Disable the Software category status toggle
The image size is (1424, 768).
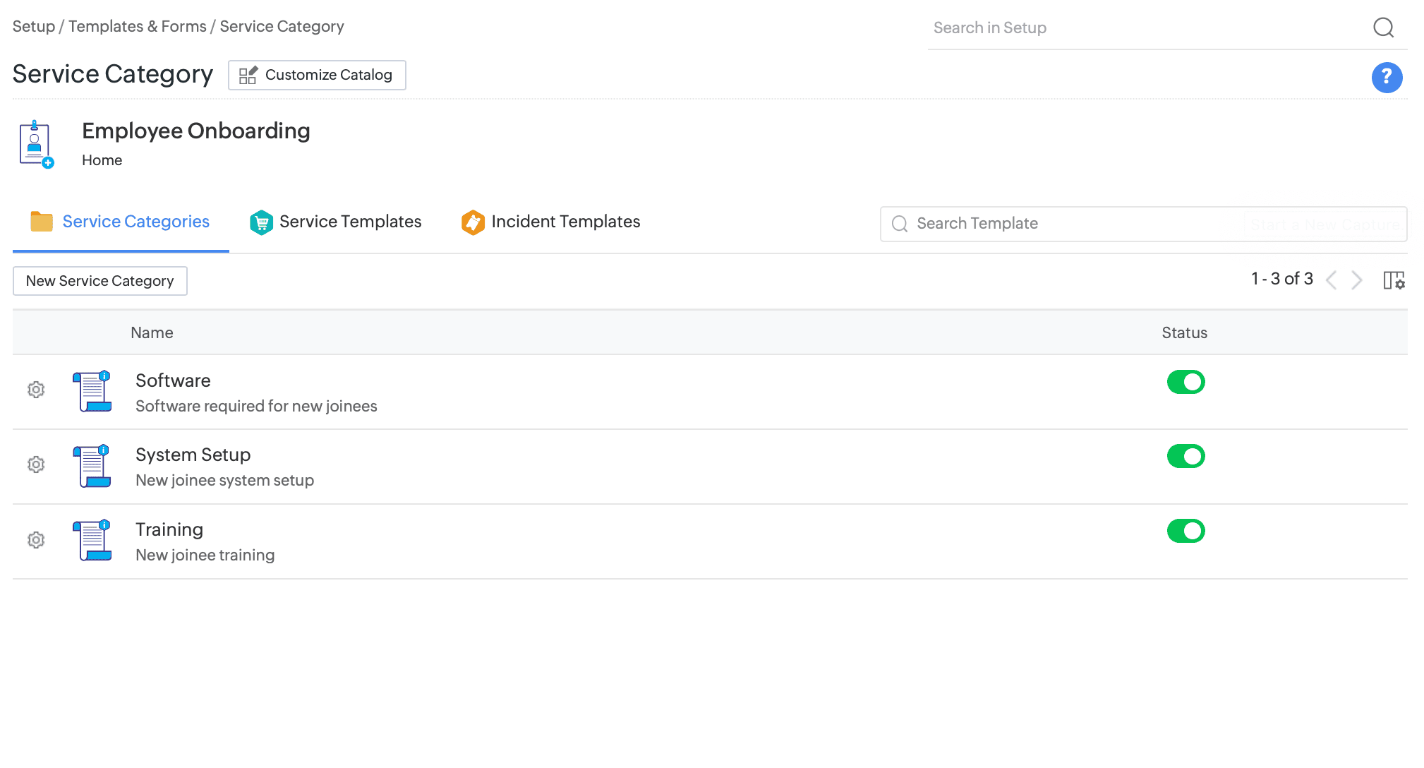click(x=1185, y=382)
